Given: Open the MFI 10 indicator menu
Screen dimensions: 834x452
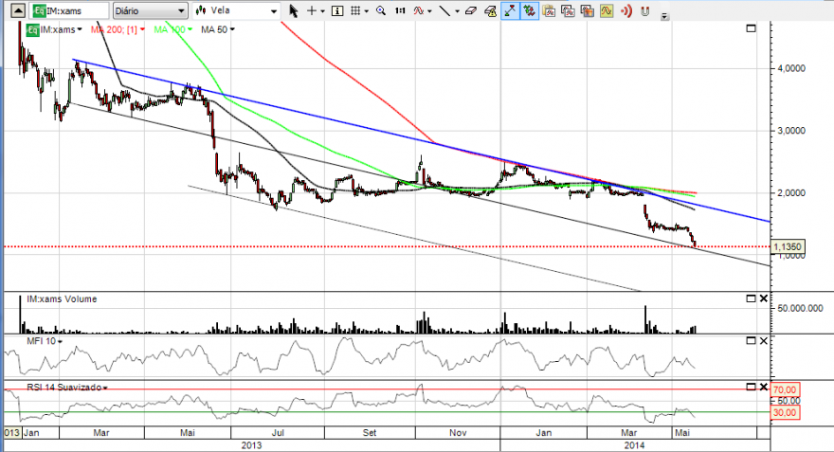Looking at the screenshot, I should pos(45,341).
